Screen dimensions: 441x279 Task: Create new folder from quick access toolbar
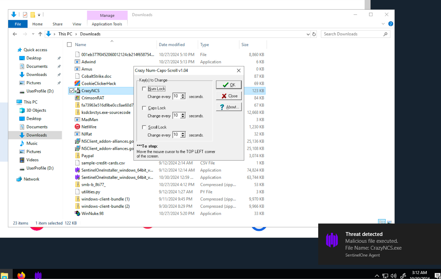click(x=33, y=15)
